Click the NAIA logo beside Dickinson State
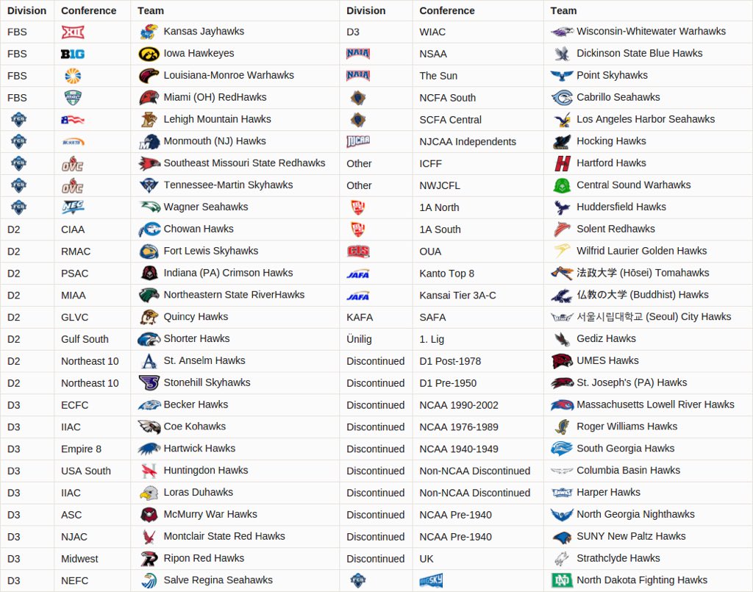 pyautogui.click(x=358, y=53)
